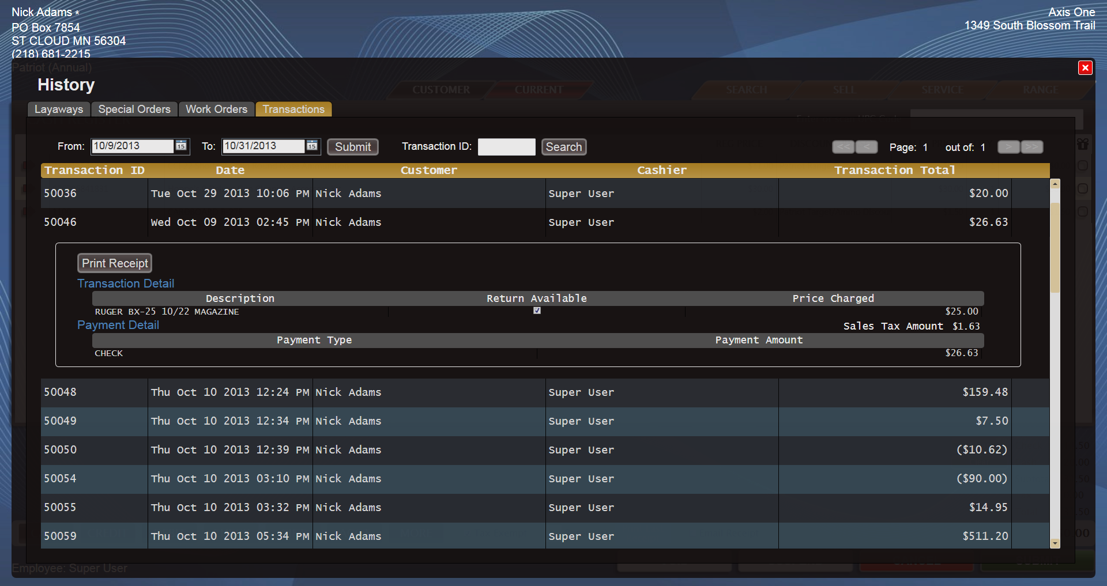Print Receipt for transaction 50046

point(115,263)
